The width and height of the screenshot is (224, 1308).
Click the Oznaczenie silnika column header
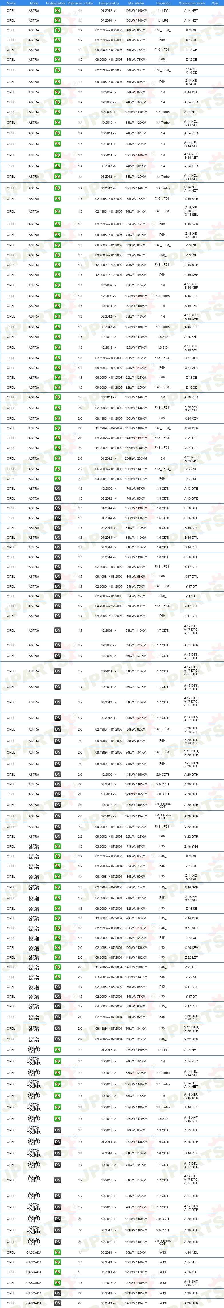(x=192, y=3)
